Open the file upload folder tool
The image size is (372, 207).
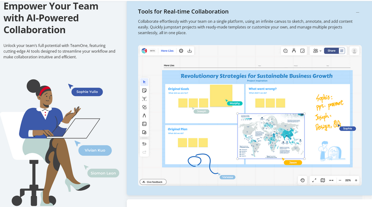coord(144,132)
